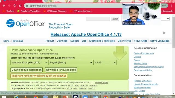Viewport: 175px width, 98px height.
Task: Open the (17) Make YouTube... bookmark
Action: pyautogui.click(x=81, y=11)
